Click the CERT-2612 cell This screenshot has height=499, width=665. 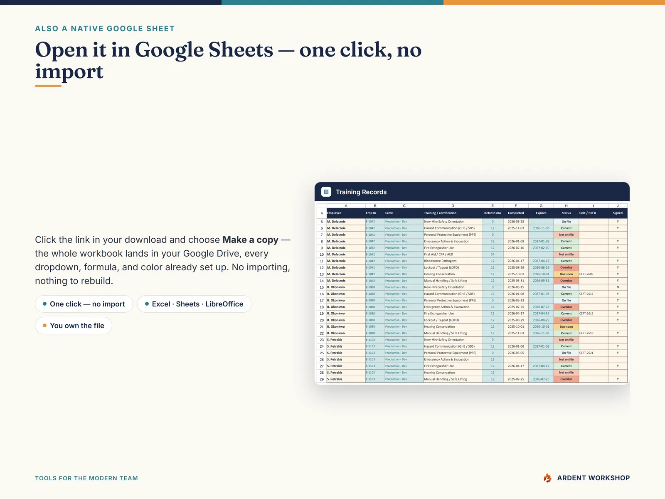594,294
